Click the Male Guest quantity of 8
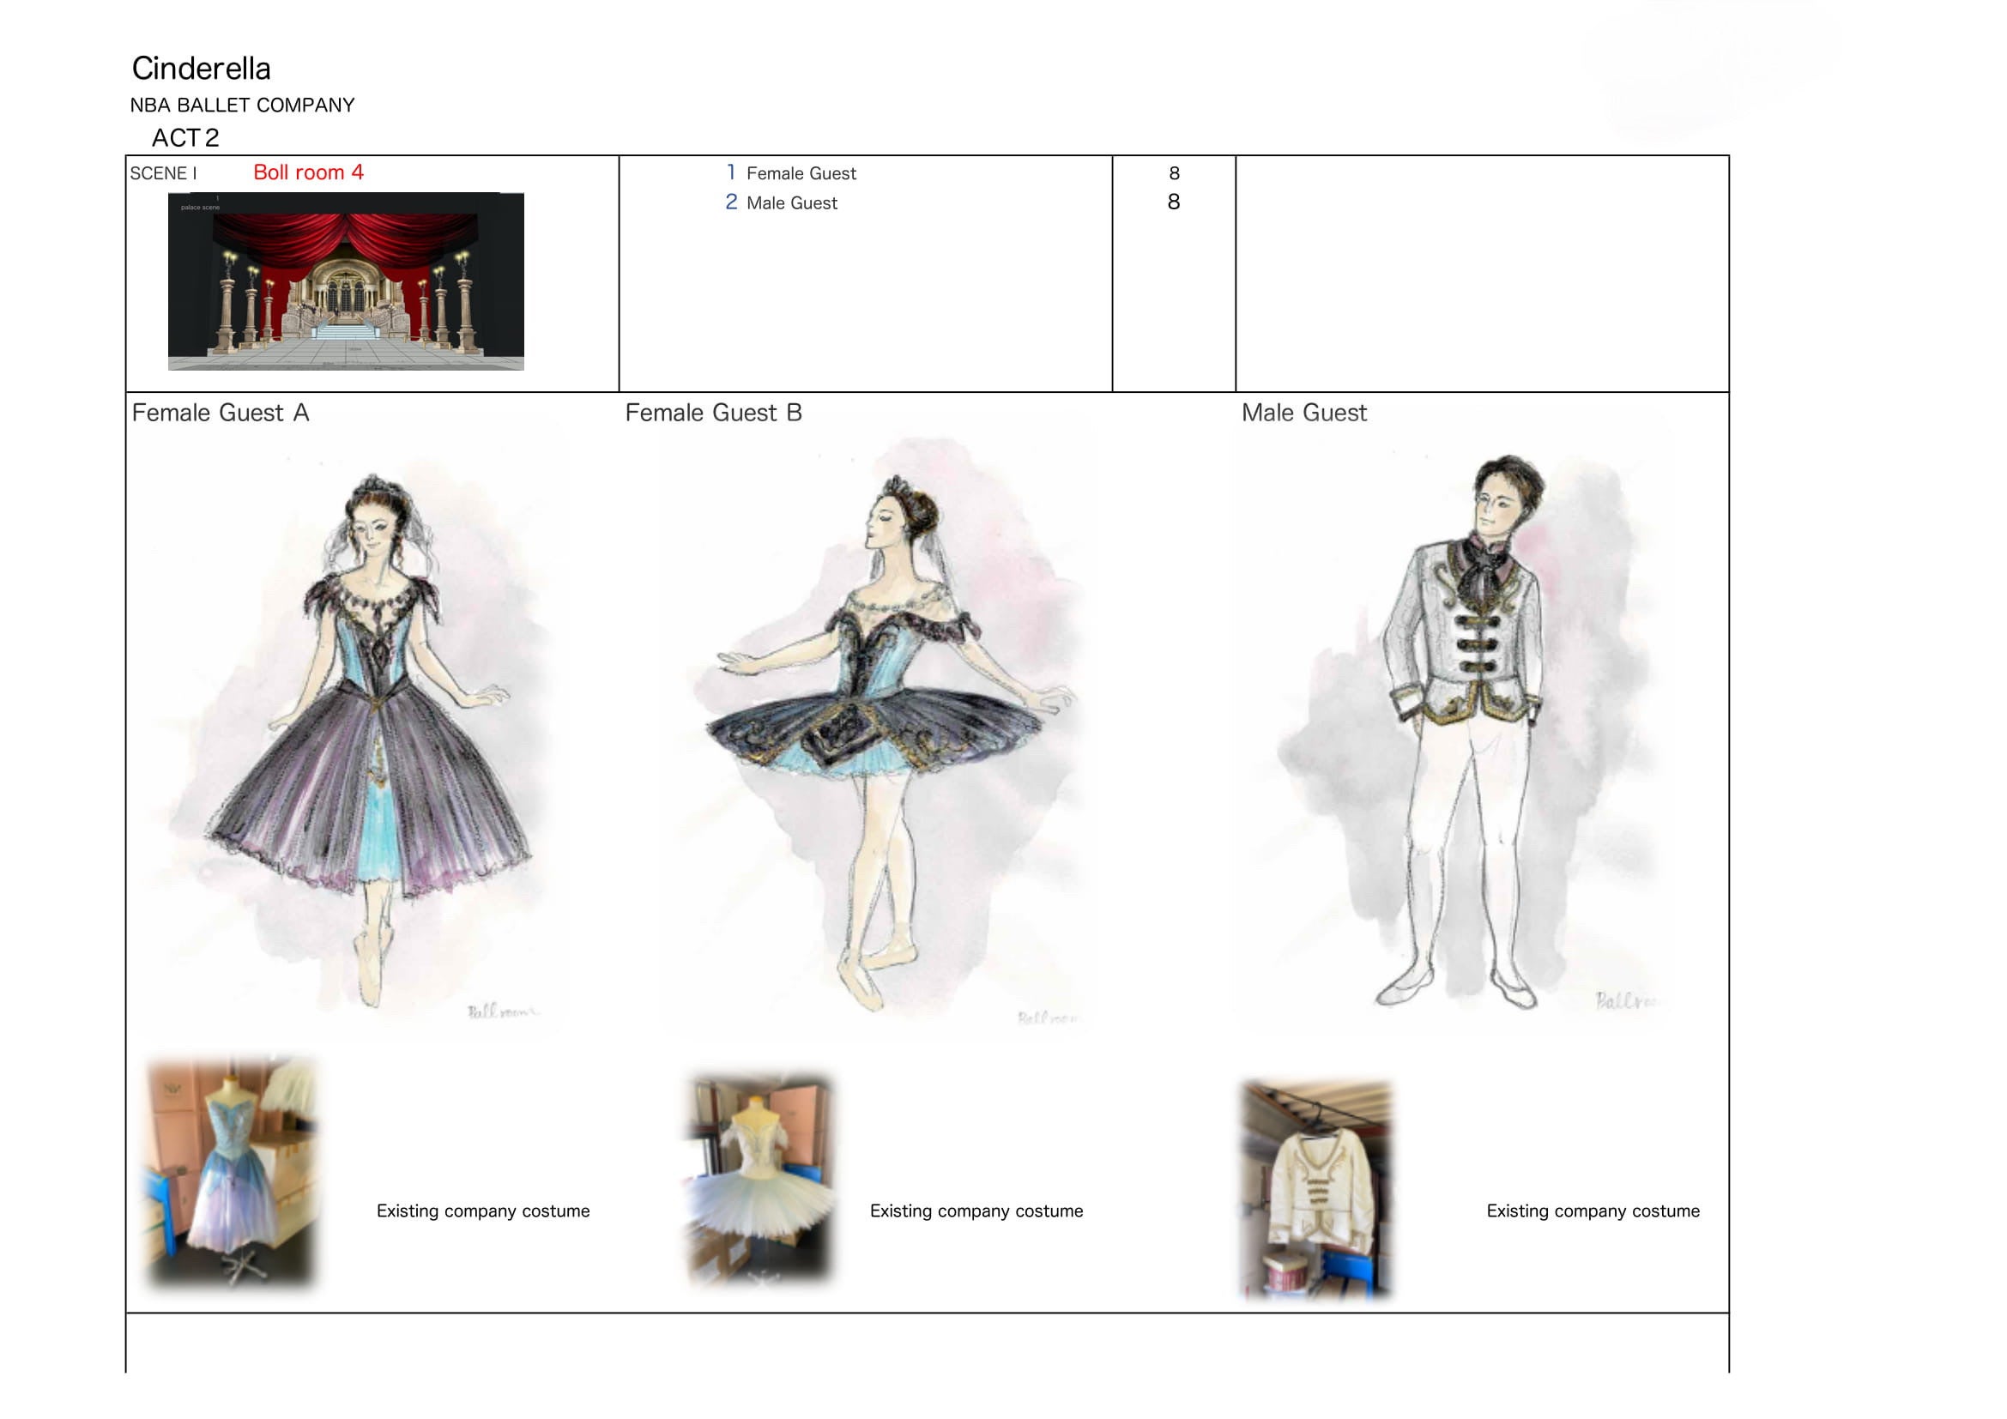 [x=1174, y=202]
